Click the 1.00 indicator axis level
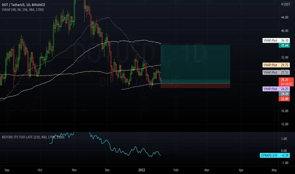Image resolution: width=295 pixels, height=174 pixels. click(x=284, y=139)
